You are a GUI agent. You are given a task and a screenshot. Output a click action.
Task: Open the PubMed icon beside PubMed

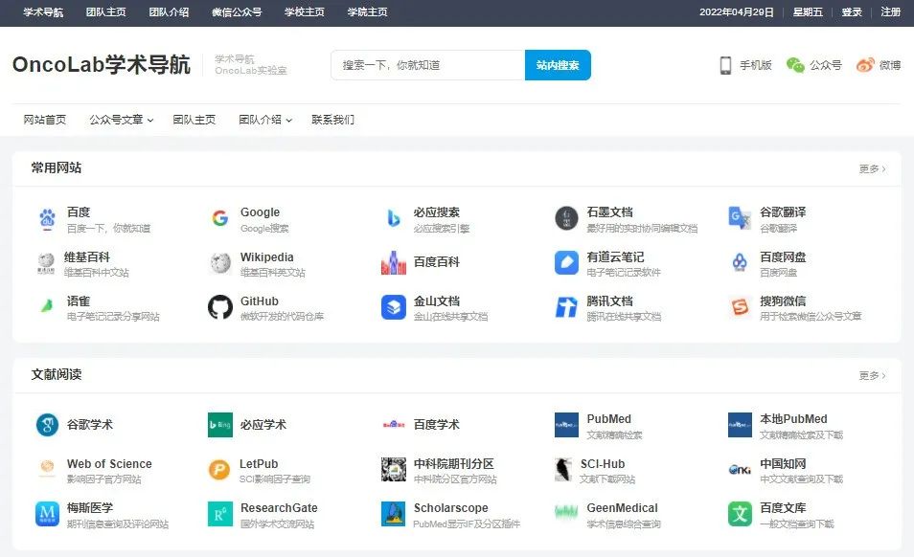tap(566, 425)
